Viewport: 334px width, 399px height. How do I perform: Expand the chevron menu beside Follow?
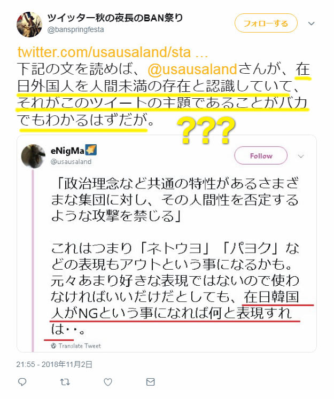[301, 156]
